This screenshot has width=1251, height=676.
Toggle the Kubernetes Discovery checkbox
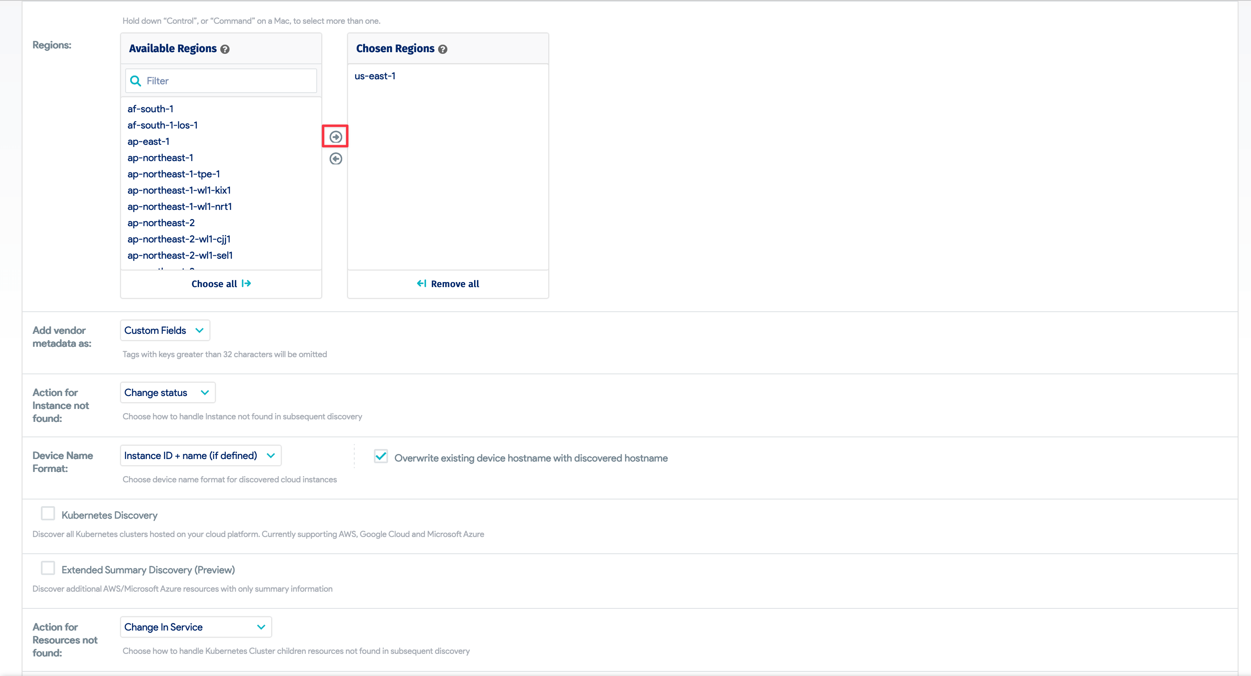[x=48, y=513]
